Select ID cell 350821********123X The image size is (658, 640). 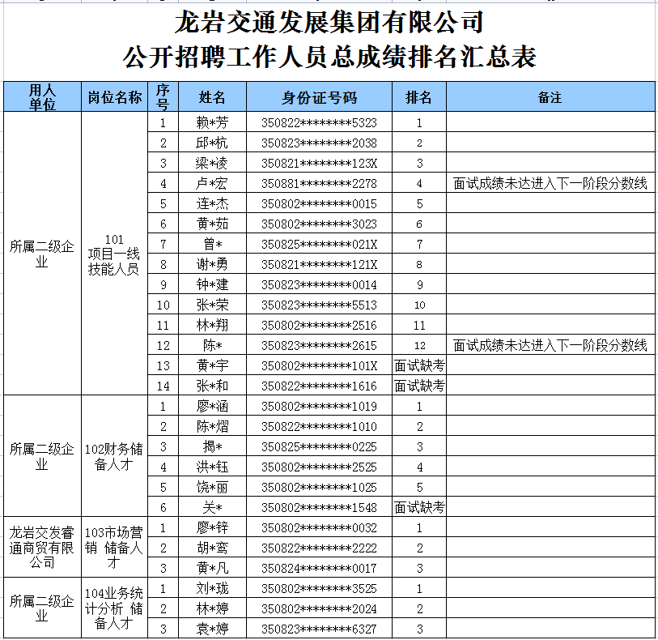coord(319,163)
